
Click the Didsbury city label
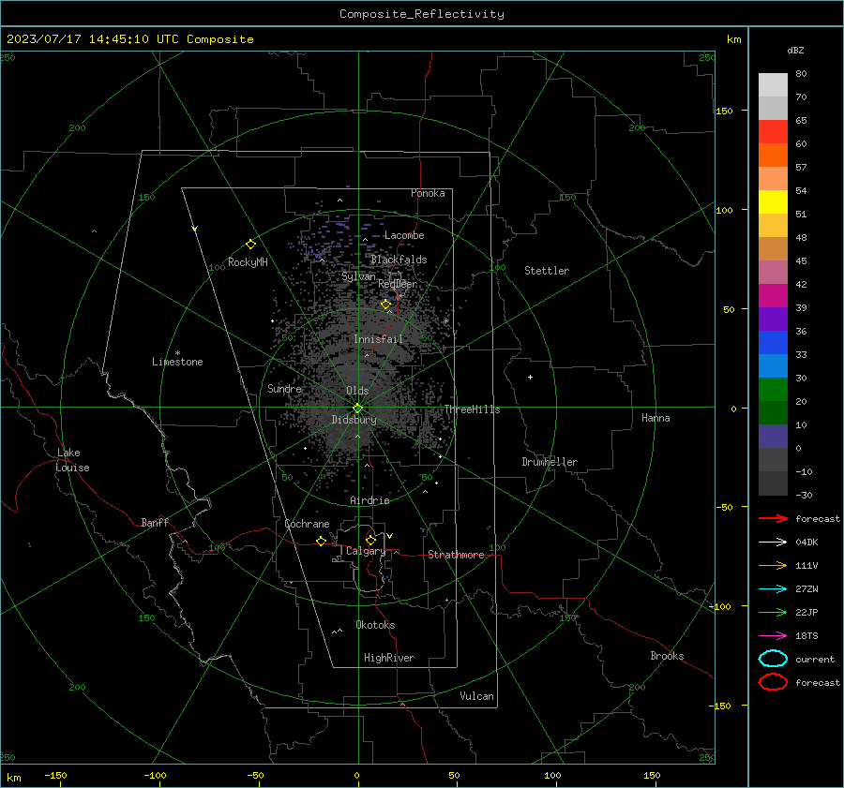[x=354, y=420]
